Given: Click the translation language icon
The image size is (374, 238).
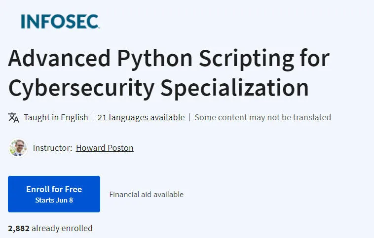Looking at the screenshot, I should click(13, 117).
